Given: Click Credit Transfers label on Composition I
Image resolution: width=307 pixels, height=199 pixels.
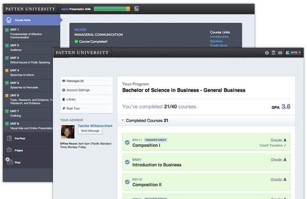Looking at the screenshot, I should point(273,145).
